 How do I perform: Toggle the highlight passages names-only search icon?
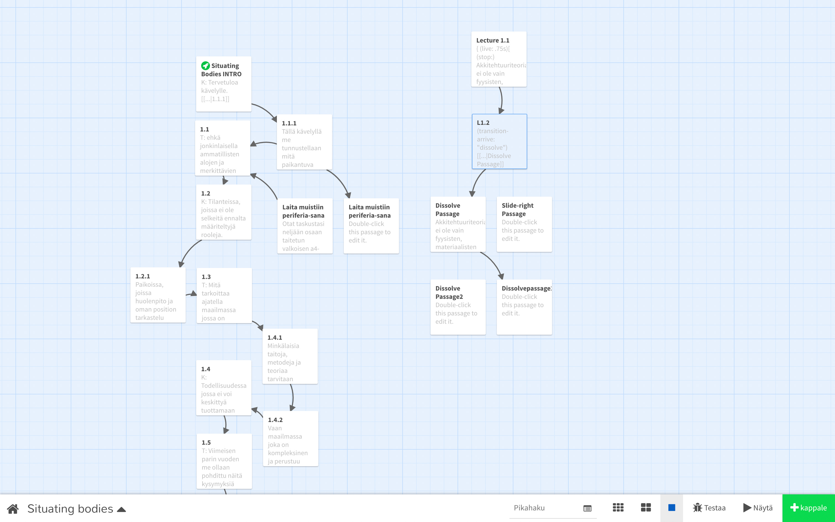(587, 508)
